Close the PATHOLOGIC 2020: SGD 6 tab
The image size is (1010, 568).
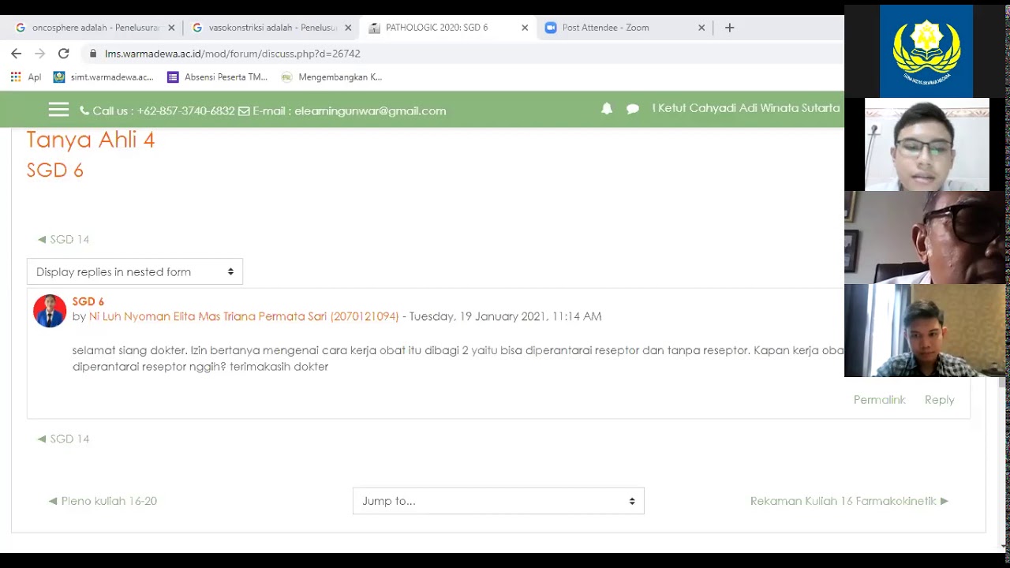coord(525,28)
